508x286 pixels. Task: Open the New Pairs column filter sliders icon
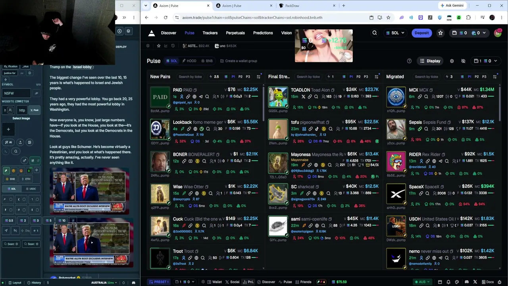tap(258, 77)
